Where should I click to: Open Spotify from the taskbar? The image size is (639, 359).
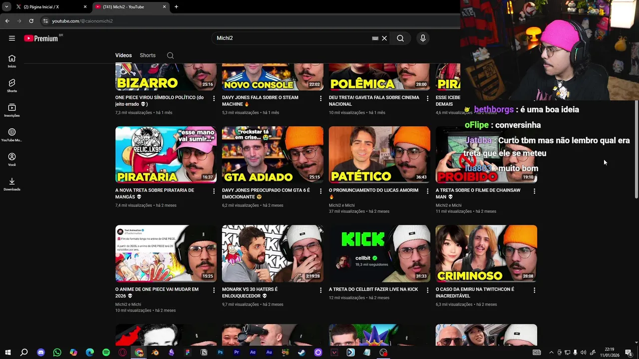pyautogui.click(x=106, y=353)
